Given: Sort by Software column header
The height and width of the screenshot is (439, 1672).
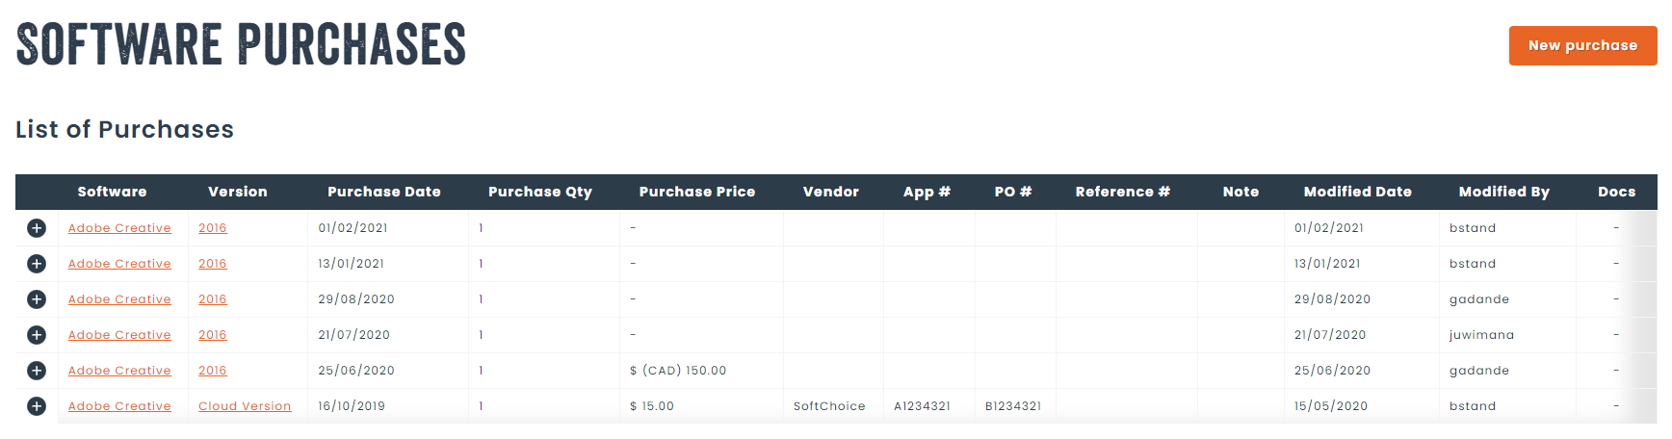Looking at the screenshot, I should 112,192.
